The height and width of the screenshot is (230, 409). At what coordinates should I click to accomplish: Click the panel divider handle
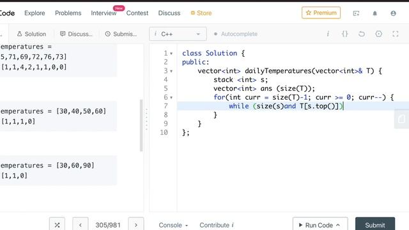(146, 119)
